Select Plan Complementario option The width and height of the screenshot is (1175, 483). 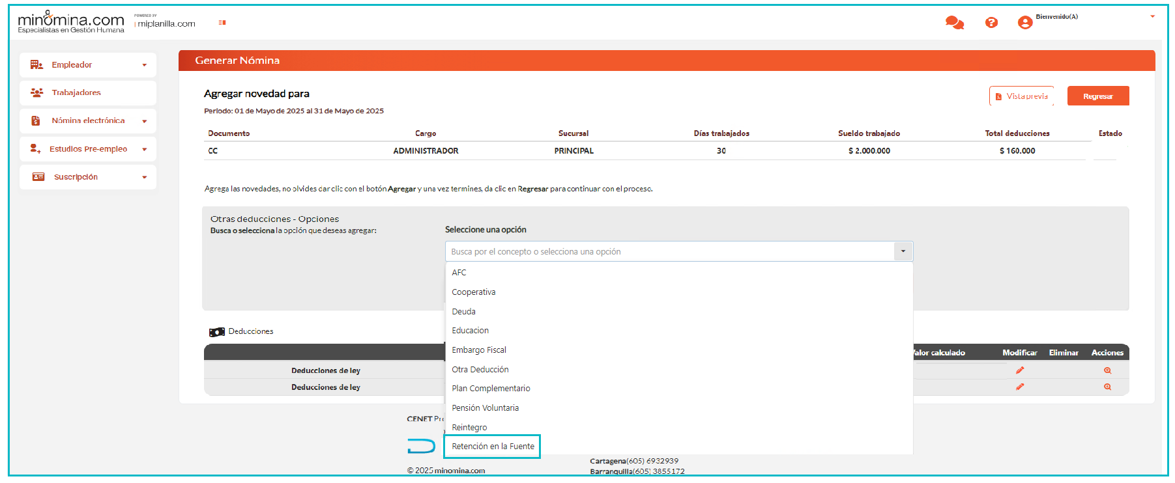click(x=679, y=389)
